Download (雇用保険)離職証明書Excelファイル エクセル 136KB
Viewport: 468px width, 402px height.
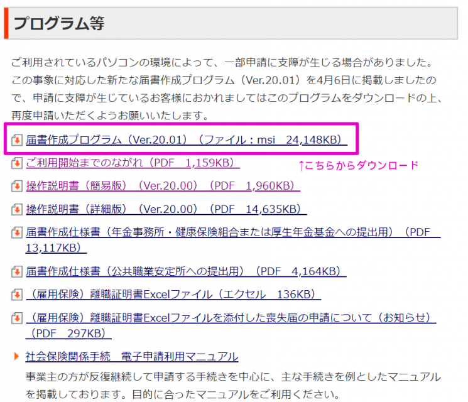coord(173,295)
